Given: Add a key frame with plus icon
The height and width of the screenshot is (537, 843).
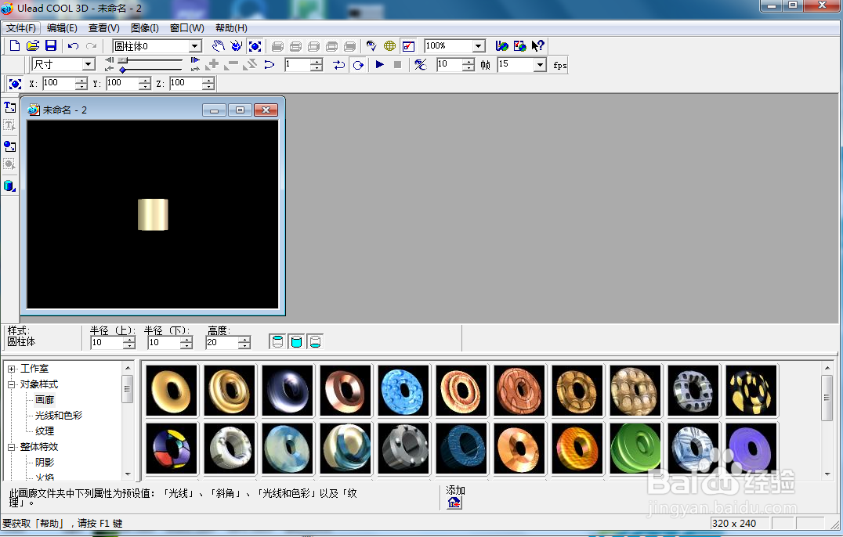Looking at the screenshot, I should pyautogui.click(x=213, y=65).
